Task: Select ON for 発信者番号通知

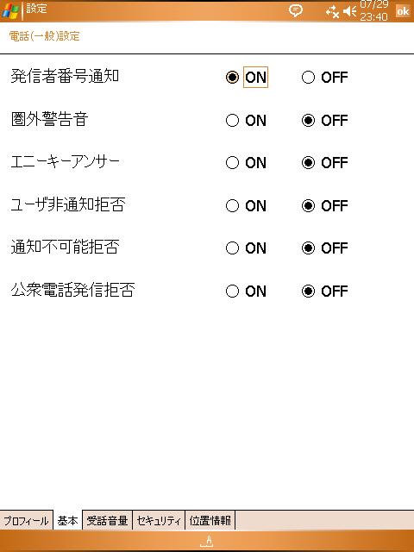Action: coord(247,77)
